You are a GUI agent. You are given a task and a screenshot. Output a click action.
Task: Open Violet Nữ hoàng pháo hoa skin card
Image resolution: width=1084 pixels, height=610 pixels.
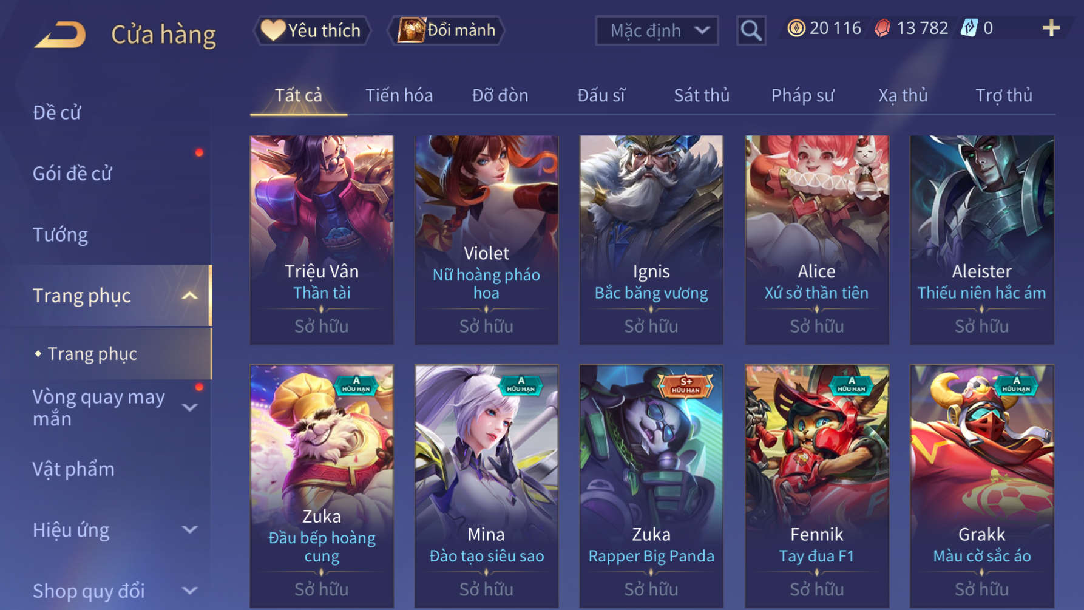click(486, 240)
